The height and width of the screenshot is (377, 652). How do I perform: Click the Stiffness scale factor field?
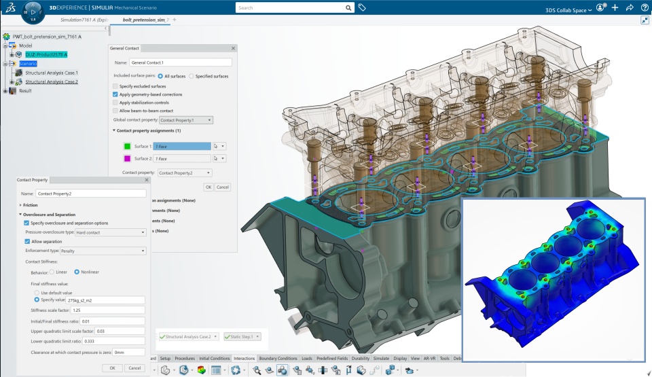point(108,310)
